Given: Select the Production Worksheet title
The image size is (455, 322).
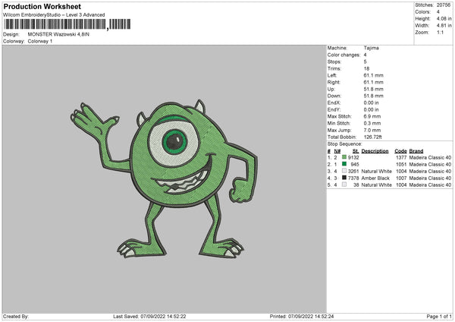Looking at the screenshot, I should pos(42,7).
